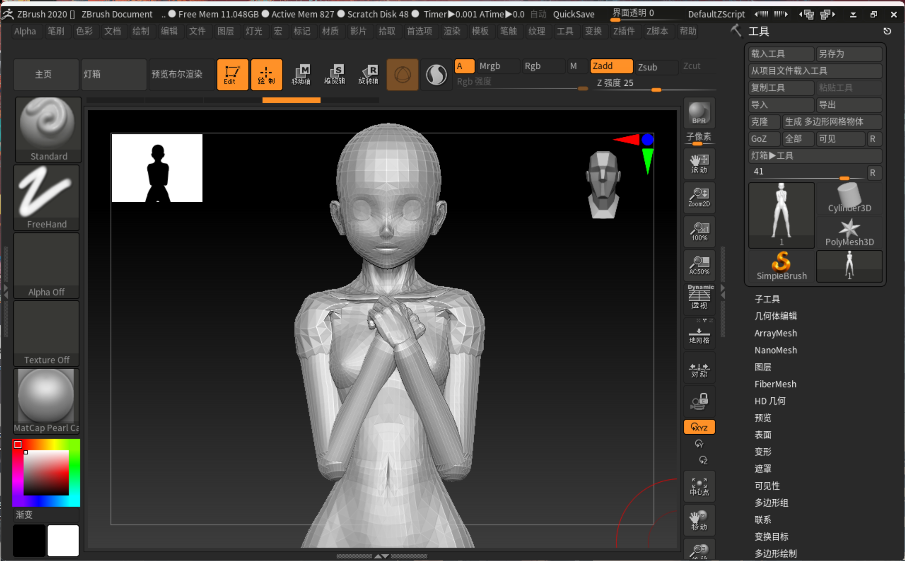Image resolution: width=905 pixels, height=561 pixels.
Task: Expand the FiberMesh section
Action: click(775, 384)
